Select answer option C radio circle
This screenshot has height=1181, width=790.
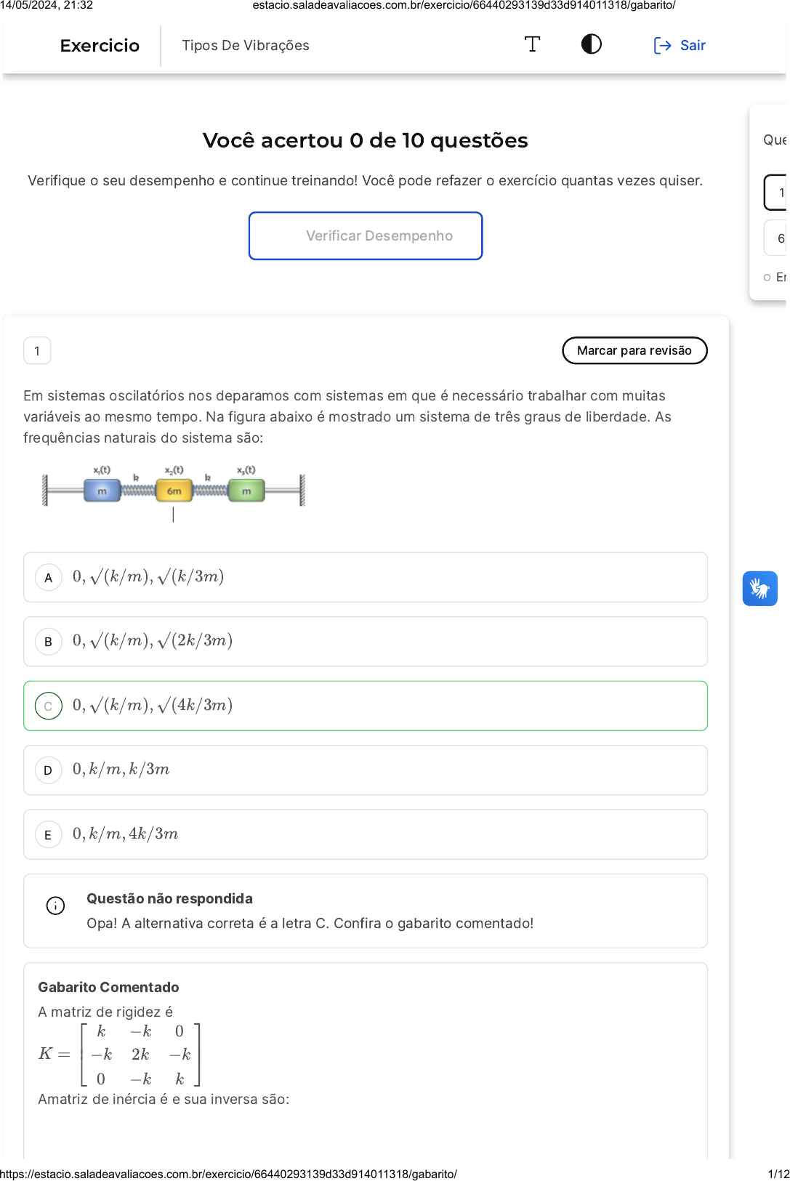[x=49, y=706]
